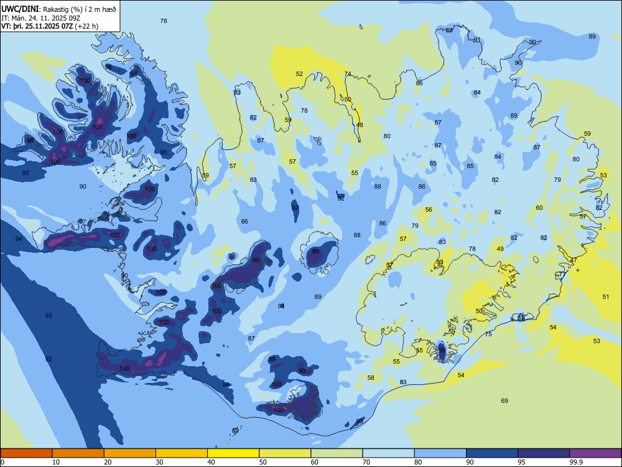Click the humidity value "75" on the southeast coast
This screenshot has height=467, width=622.
(488, 334)
